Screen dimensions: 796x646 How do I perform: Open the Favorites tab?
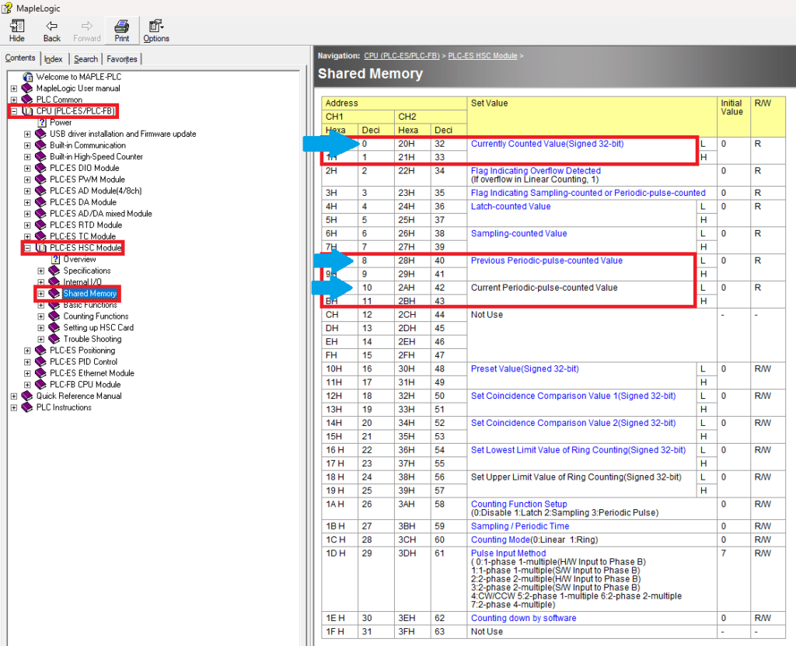tap(122, 59)
